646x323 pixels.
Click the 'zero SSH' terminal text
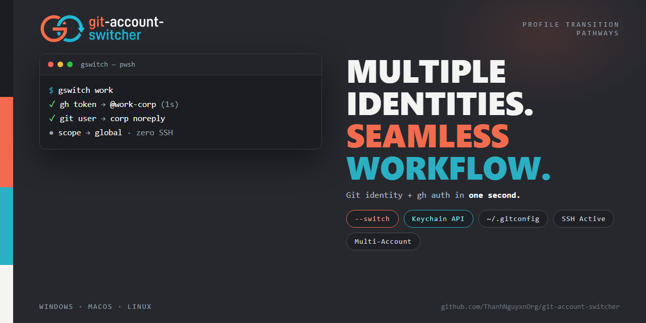(x=154, y=133)
